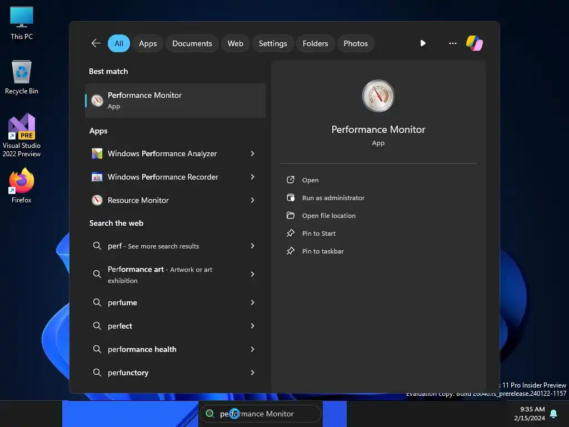Click the Performance Monitor best match icon

pyautogui.click(x=97, y=100)
